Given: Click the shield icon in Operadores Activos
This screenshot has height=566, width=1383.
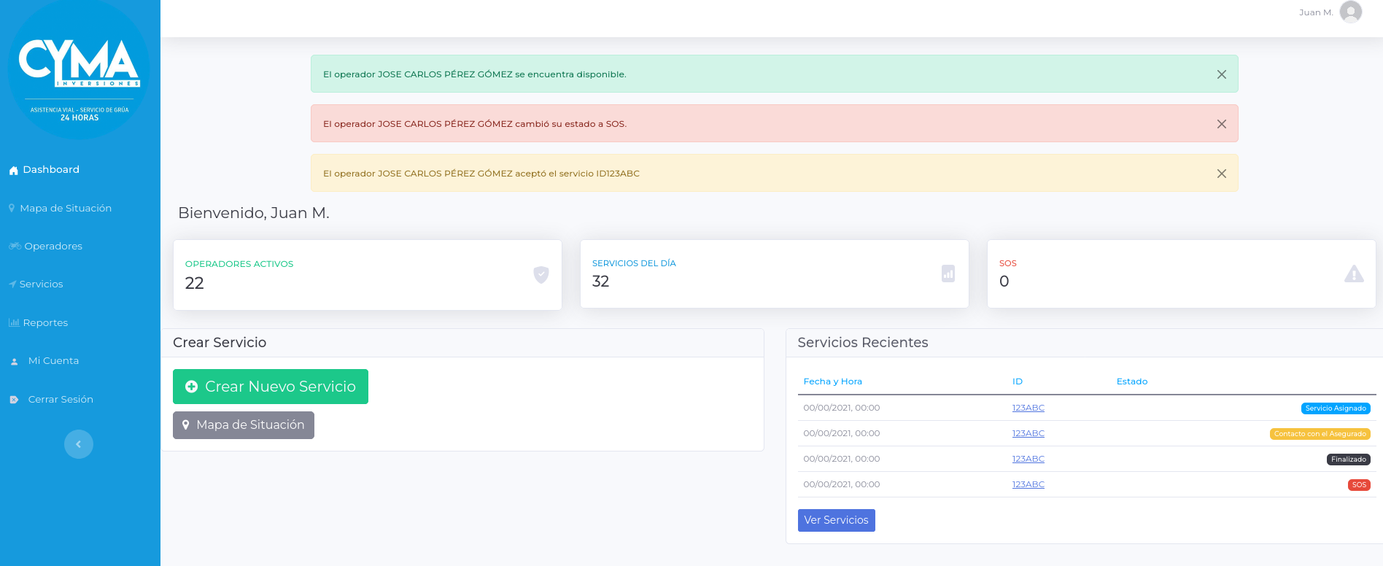Looking at the screenshot, I should [541, 274].
